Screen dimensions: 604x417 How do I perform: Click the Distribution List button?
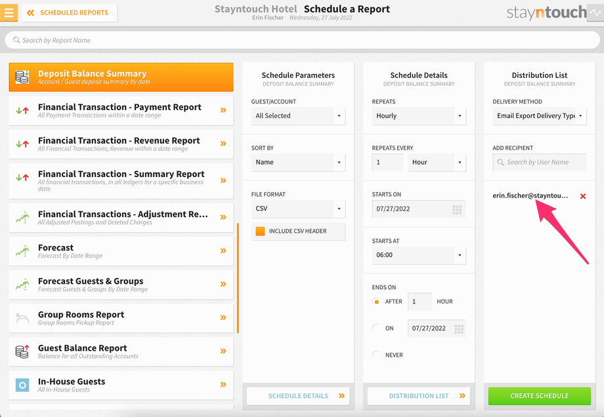[x=419, y=396]
